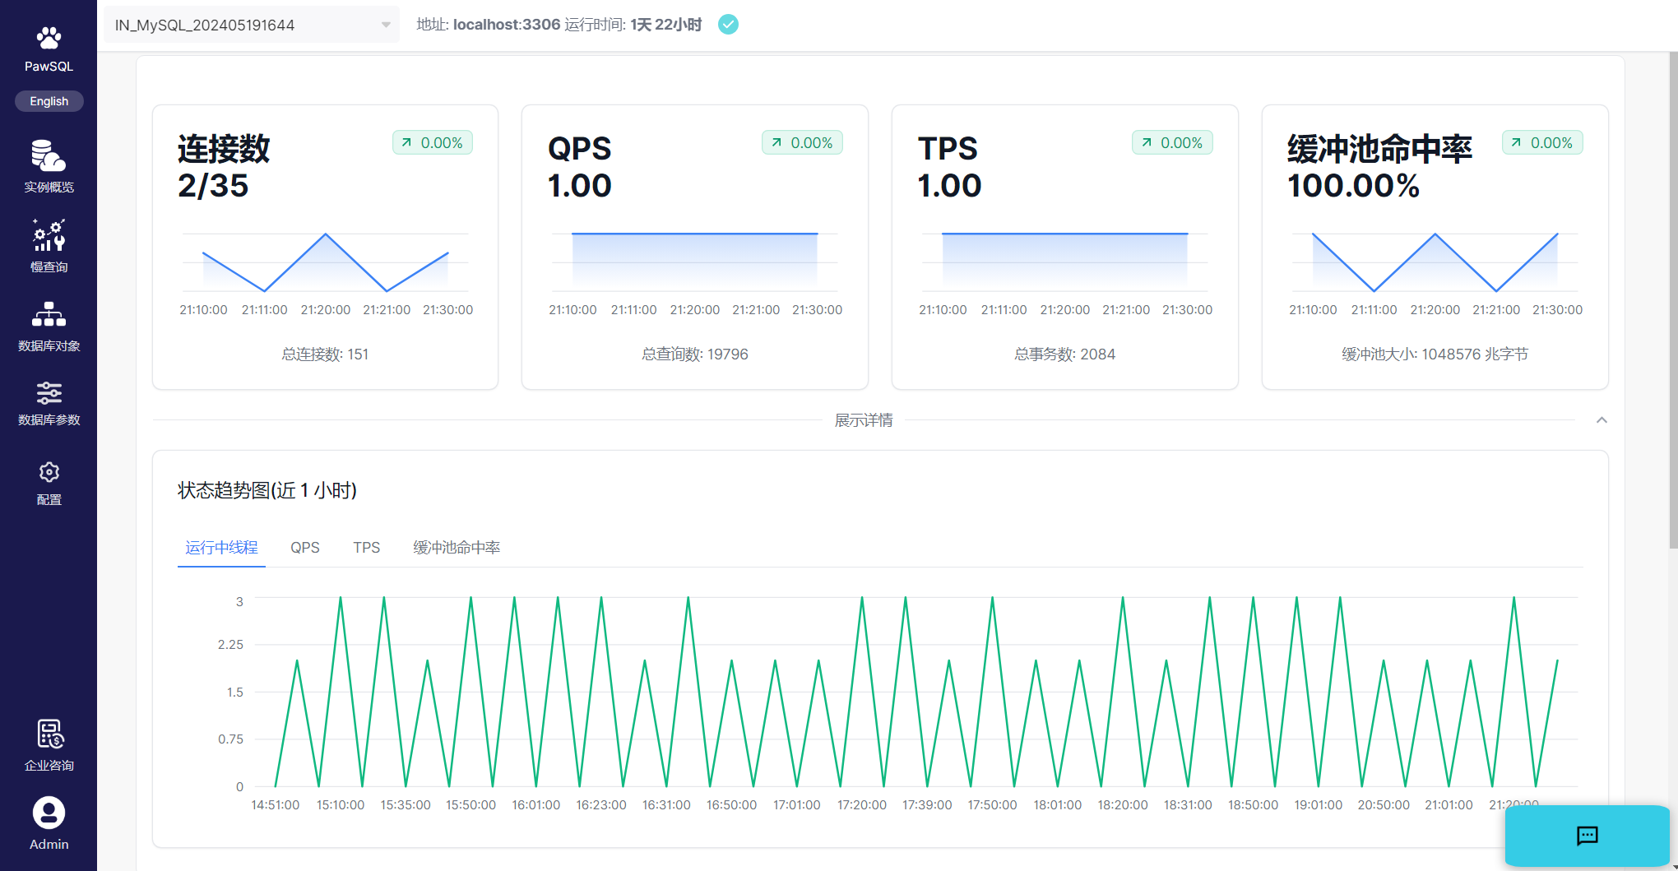Click the PawSQL paw logo icon
Viewport: 1678px width, 871px height.
[49, 39]
